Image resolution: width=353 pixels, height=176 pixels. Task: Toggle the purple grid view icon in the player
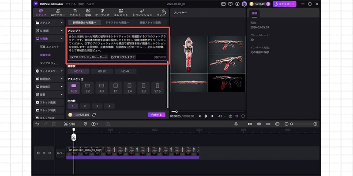[x=237, y=116]
